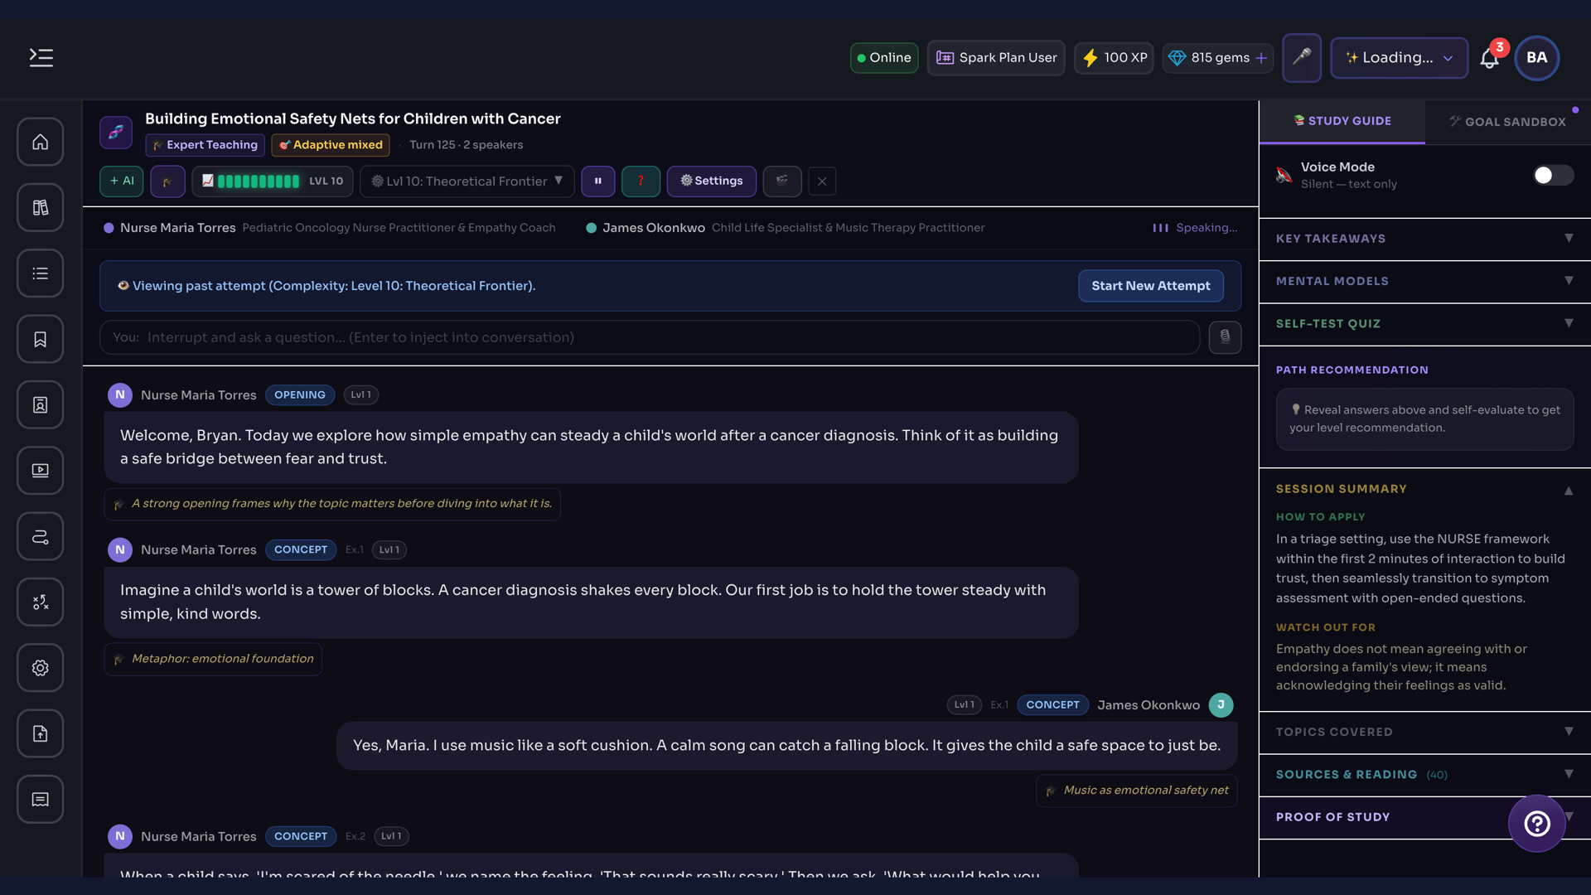Open the list view sidebar icon
Screen dimensions: 1591x895
point(41,273)
